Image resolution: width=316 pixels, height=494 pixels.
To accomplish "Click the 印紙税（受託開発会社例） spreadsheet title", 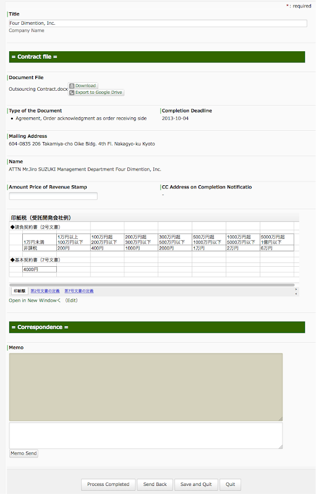I will [x=41, y=218].
